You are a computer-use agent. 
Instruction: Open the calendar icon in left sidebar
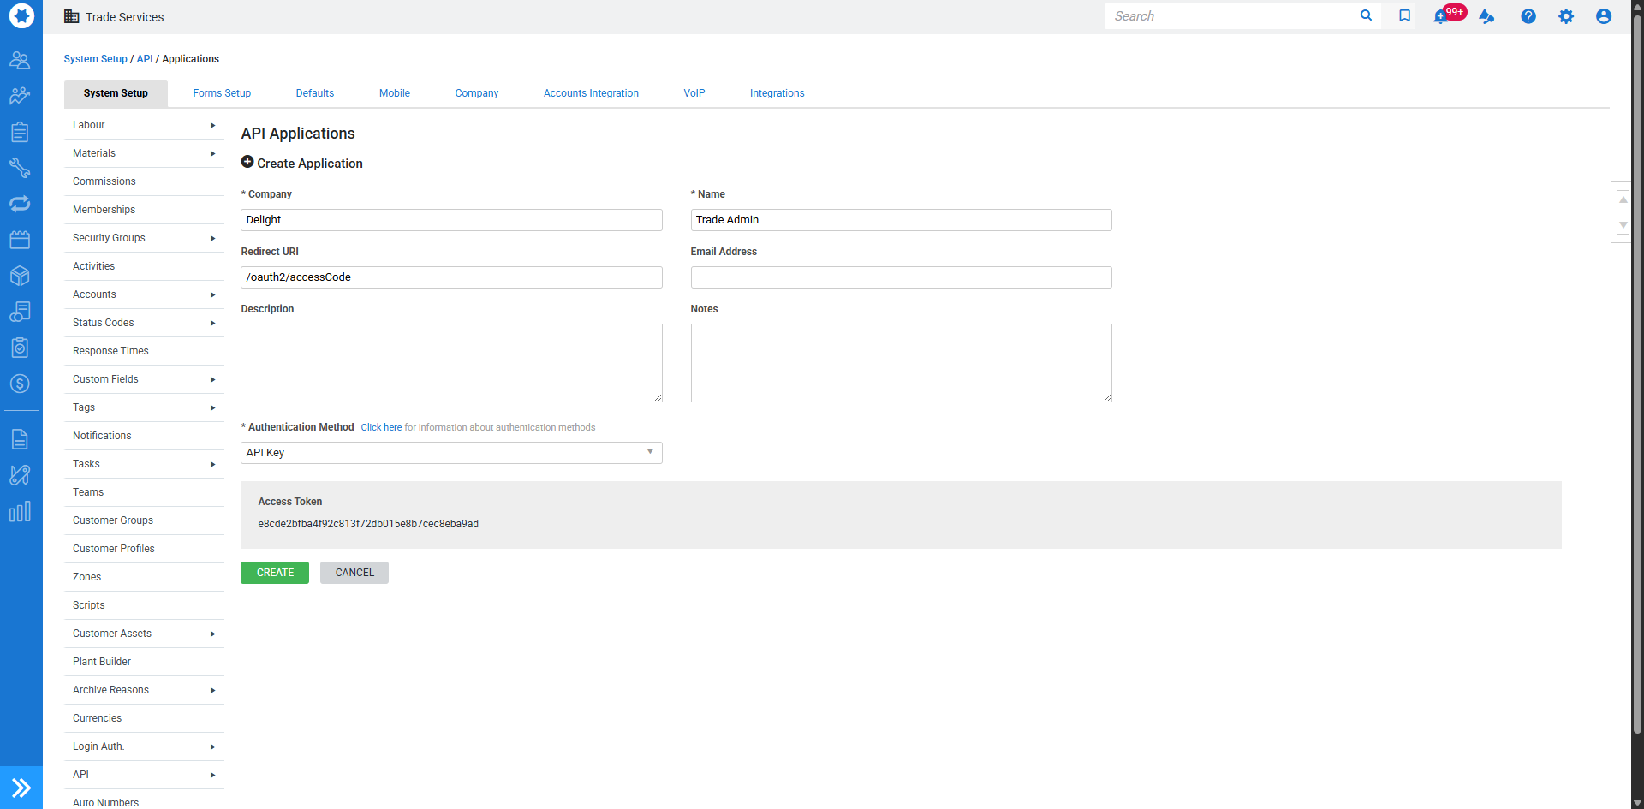(20, 240)
